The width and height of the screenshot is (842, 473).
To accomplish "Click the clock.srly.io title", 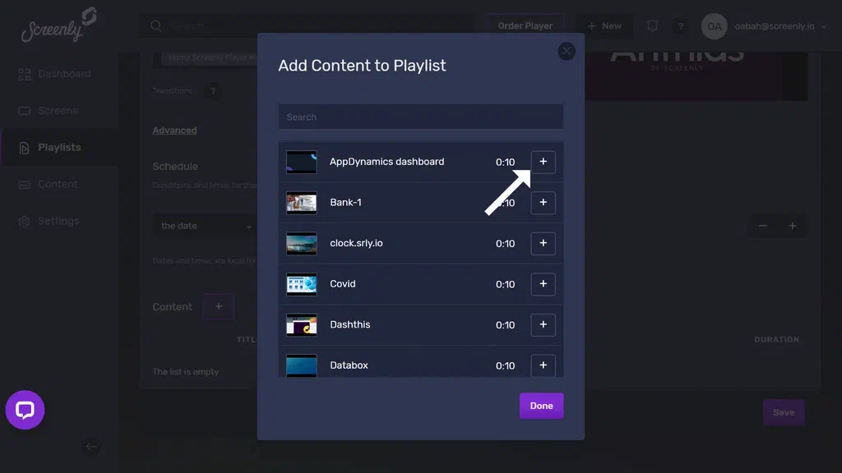I will (x=356, y=243).
